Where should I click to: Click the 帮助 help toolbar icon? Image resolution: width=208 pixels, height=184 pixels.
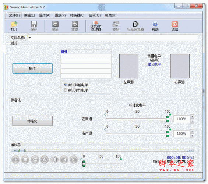point(155,26)
